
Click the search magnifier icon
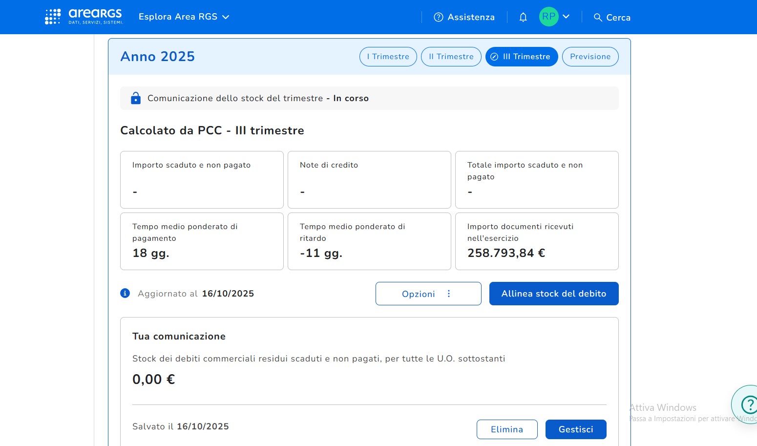click(x=598, y=18)
